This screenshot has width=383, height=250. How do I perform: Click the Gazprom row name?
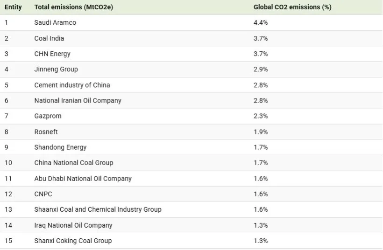48,116
